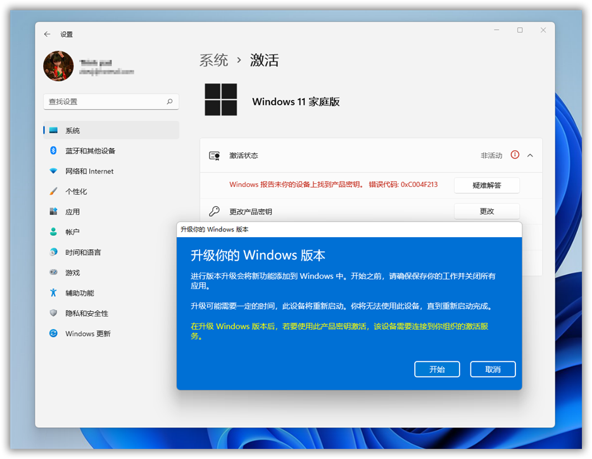Viewport: 592px width, 459px height.
Task: Open 辅助功能 settings
Action: click(111, 293)
